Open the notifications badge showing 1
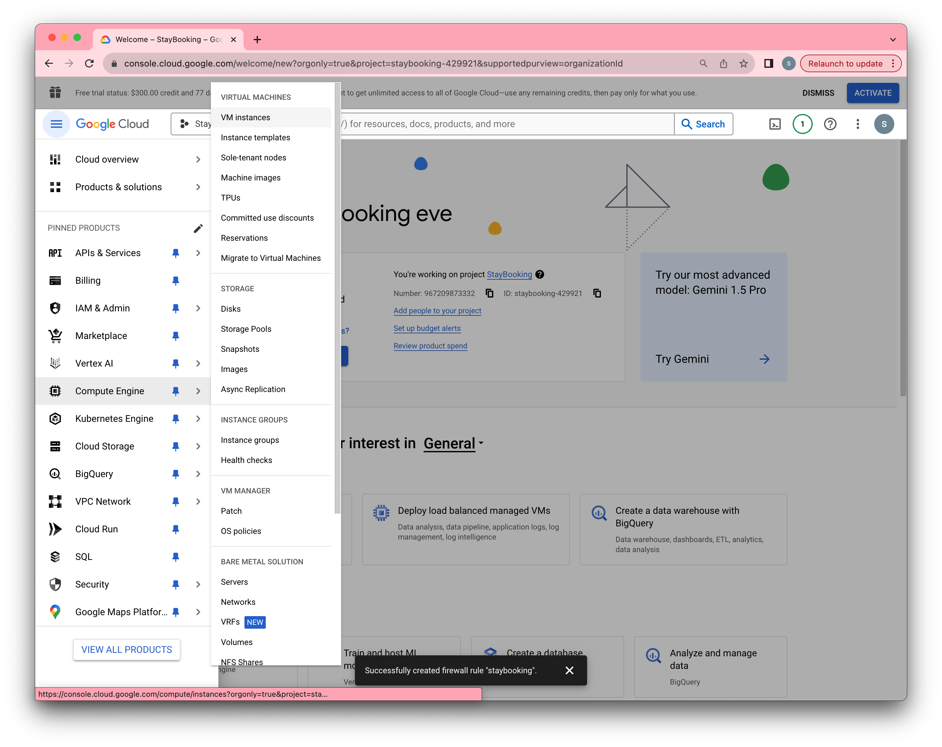 802,124
